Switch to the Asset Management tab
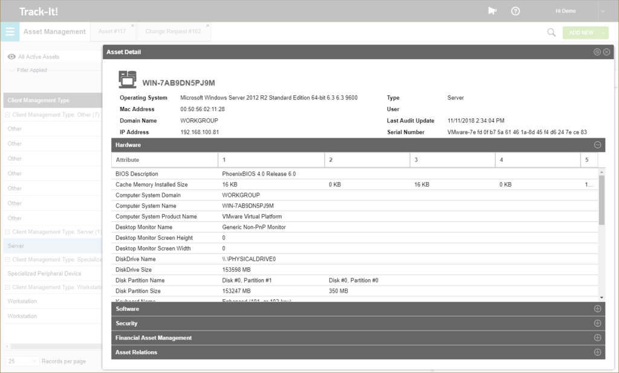This screenshot has height=373, width=619. click(x=54, y=31)
